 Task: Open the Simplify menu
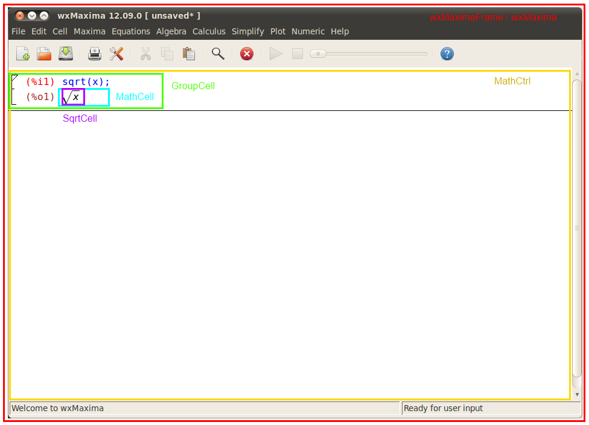click(247, 31)
